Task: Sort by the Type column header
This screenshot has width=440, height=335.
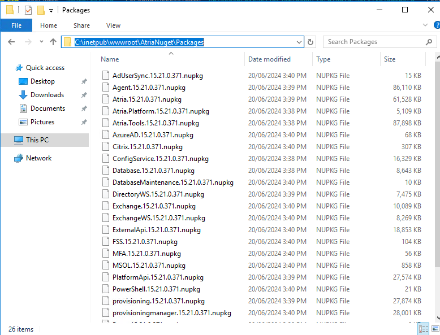Action: pyautogui.click(x=323, y=59)
